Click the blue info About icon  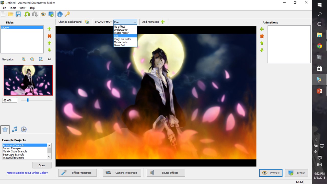point(60,14)
